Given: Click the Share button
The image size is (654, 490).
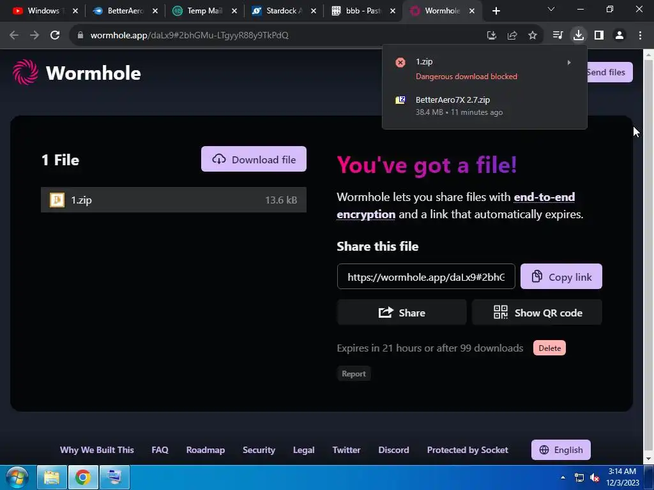Looking at the screenshot, I should pos(402,313).
